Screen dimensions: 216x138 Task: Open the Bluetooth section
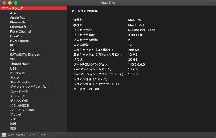(x=17, y=22)
